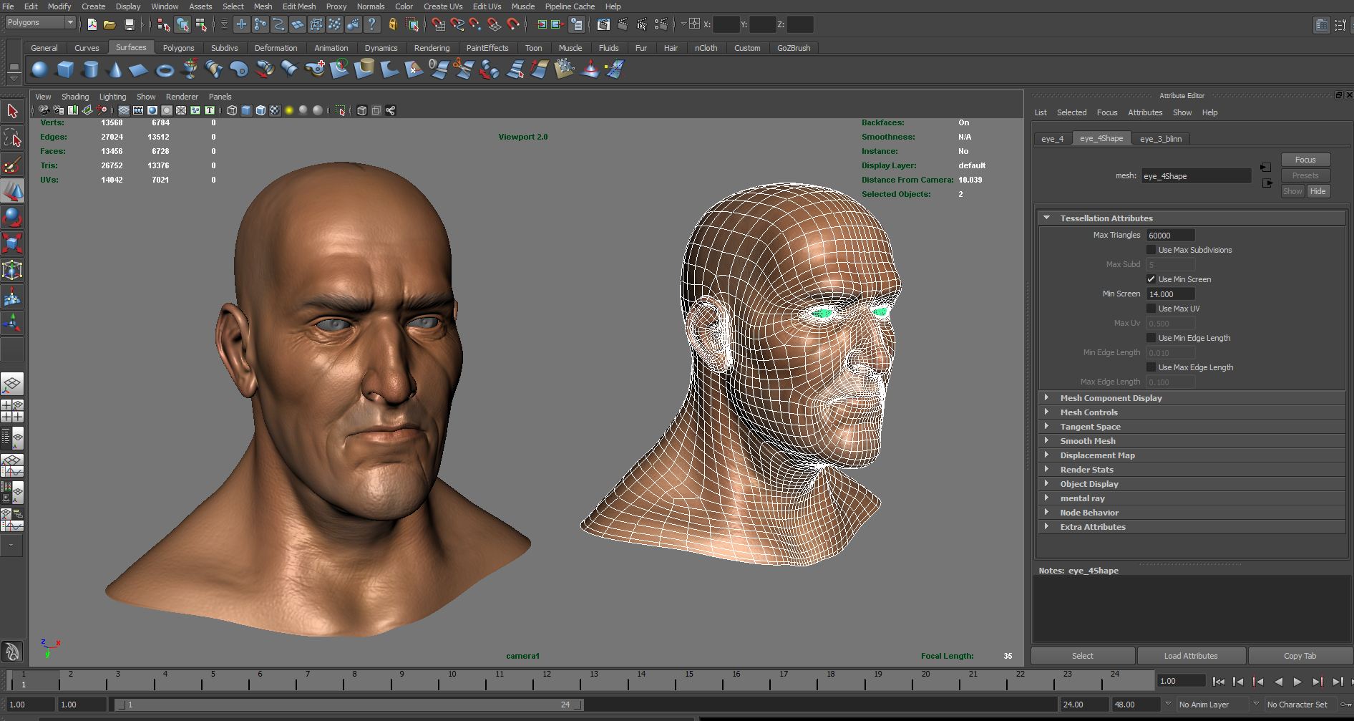Activate the Scale tool
This screenshot has height=721, width=1354.
12,243
